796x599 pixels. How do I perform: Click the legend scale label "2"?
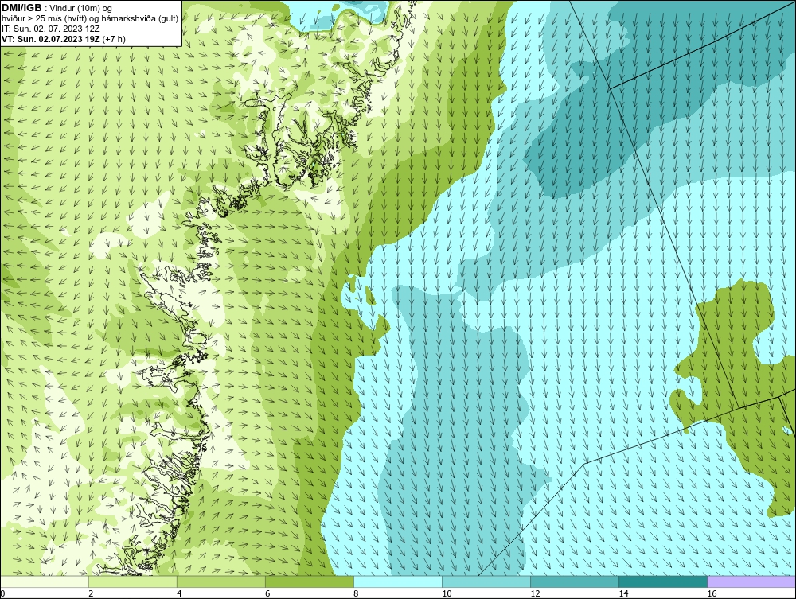click(91, 593)
